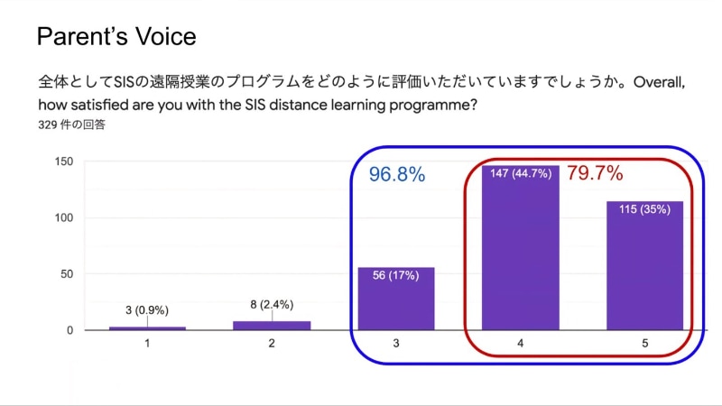
Task: Click the x-axis label 3
Action: (396, 345)
